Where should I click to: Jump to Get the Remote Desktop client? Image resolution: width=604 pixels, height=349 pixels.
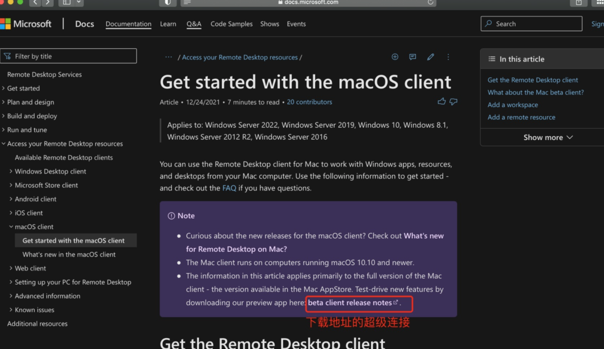[x=533, y=80]
